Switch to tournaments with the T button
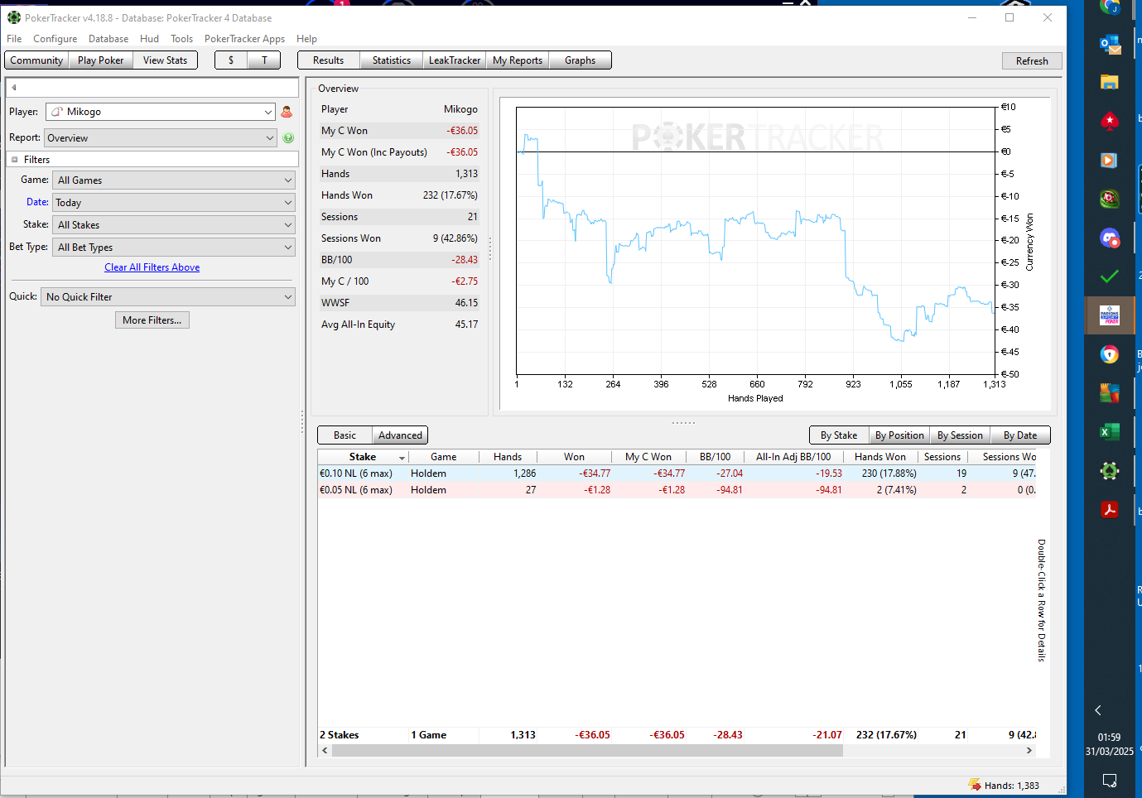The height and width of the screenshot is (798, 1142). 264,60
